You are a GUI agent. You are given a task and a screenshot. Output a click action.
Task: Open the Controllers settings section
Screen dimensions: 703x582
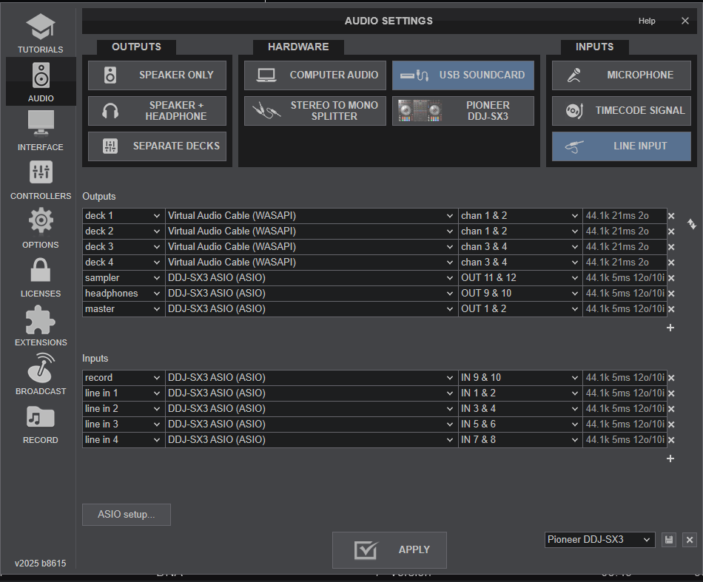click(x=41, y=179)
